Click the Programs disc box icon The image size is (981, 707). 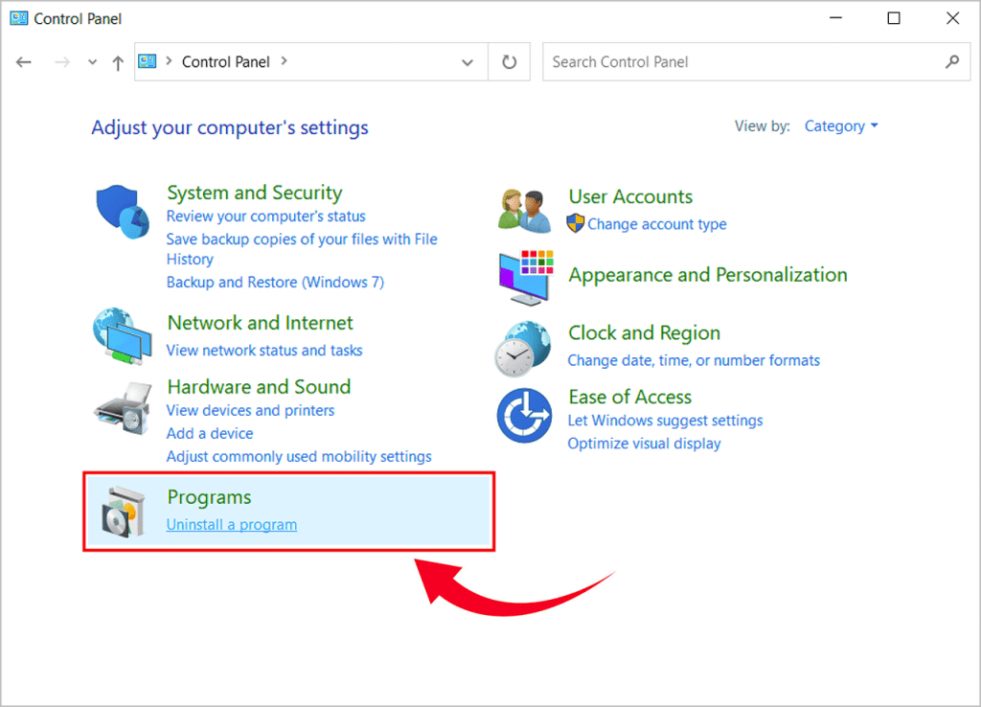coord(124,512)
